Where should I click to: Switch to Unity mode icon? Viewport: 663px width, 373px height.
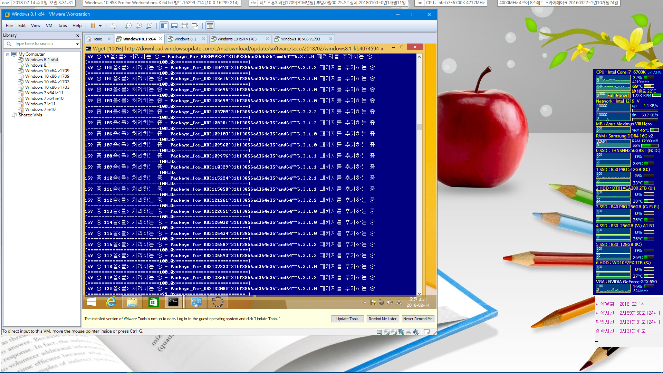(195, 26)
